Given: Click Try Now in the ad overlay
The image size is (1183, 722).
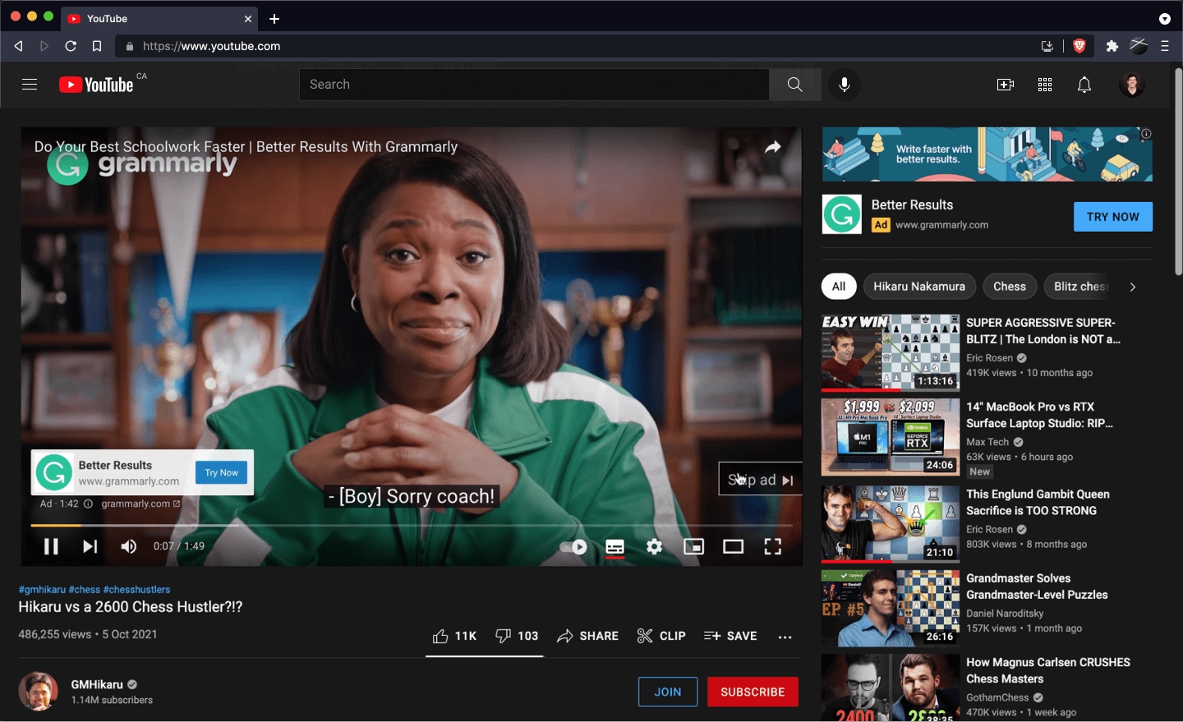Looking at the screenshot, I should tap(221, 472).
